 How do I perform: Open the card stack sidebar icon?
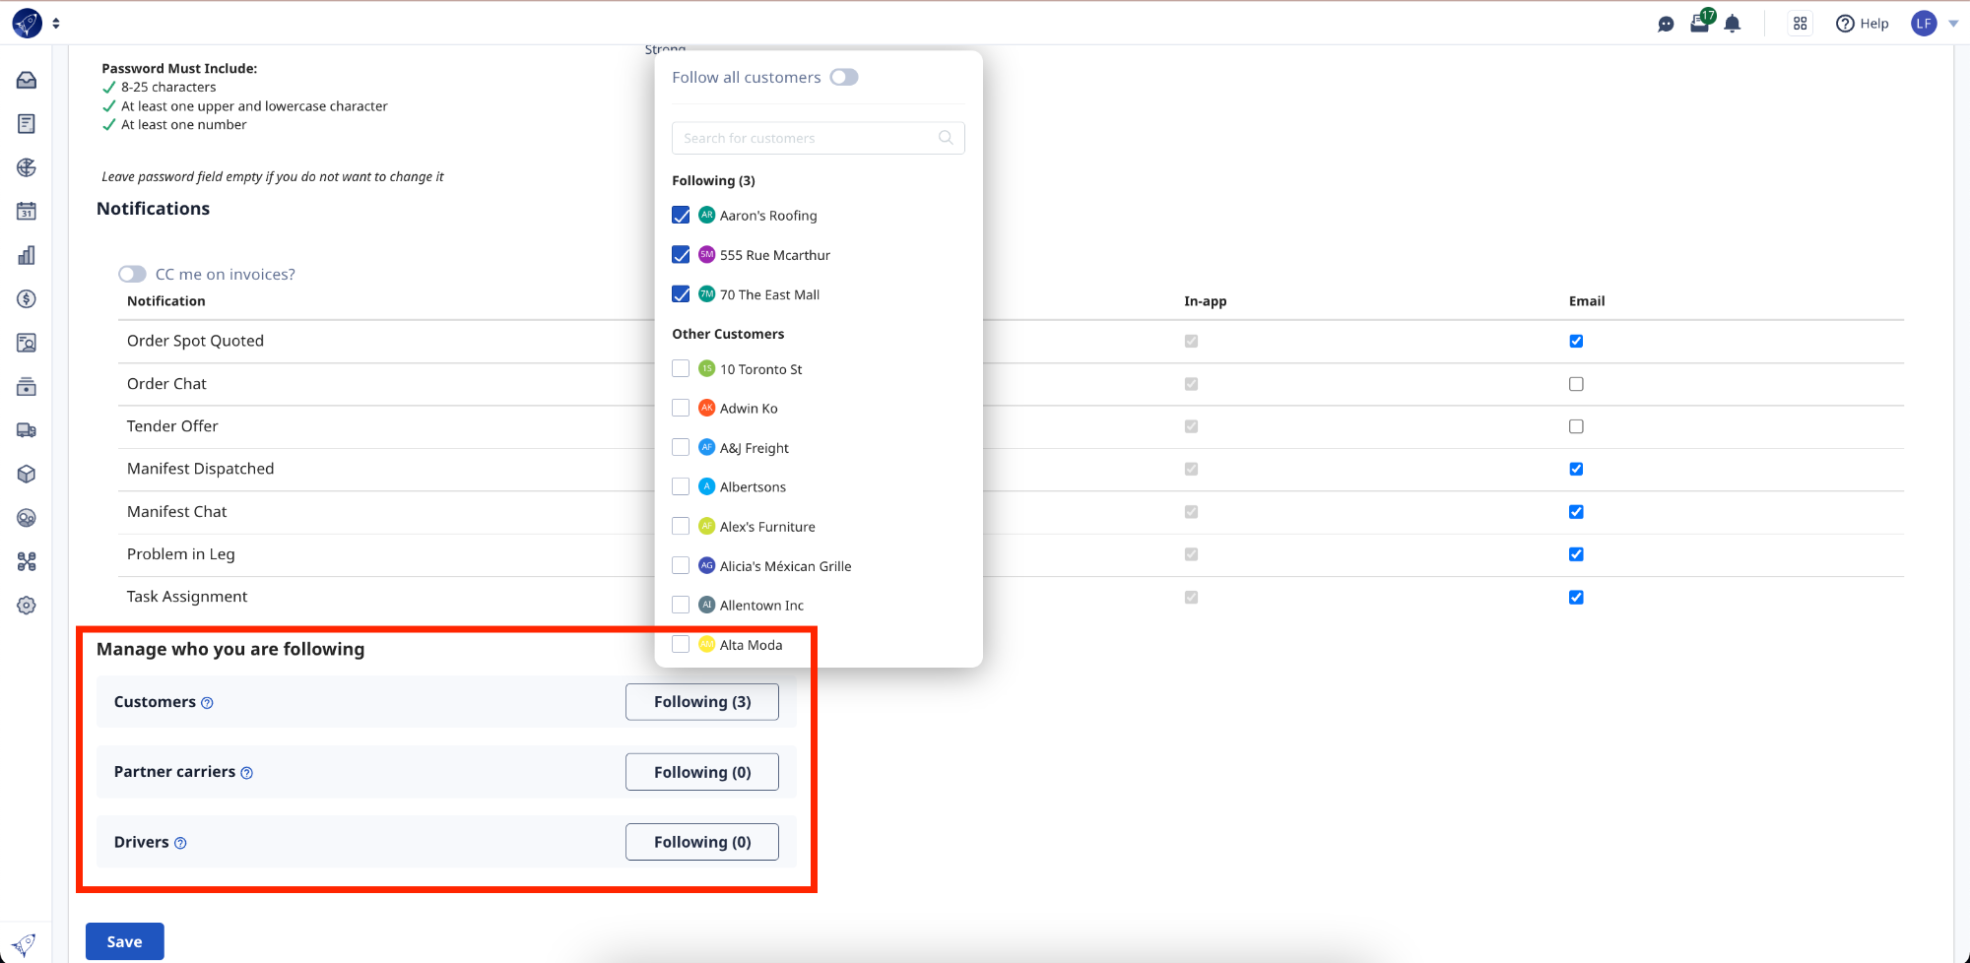tap(27, 386)
